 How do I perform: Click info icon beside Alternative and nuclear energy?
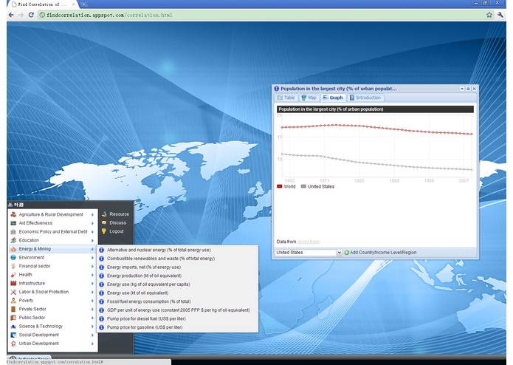click(x=101, y=250)
